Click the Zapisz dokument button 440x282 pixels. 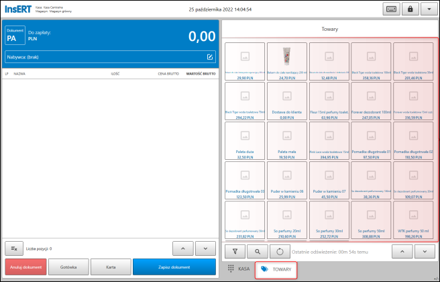pyautogui.click(x=174, y=267)
